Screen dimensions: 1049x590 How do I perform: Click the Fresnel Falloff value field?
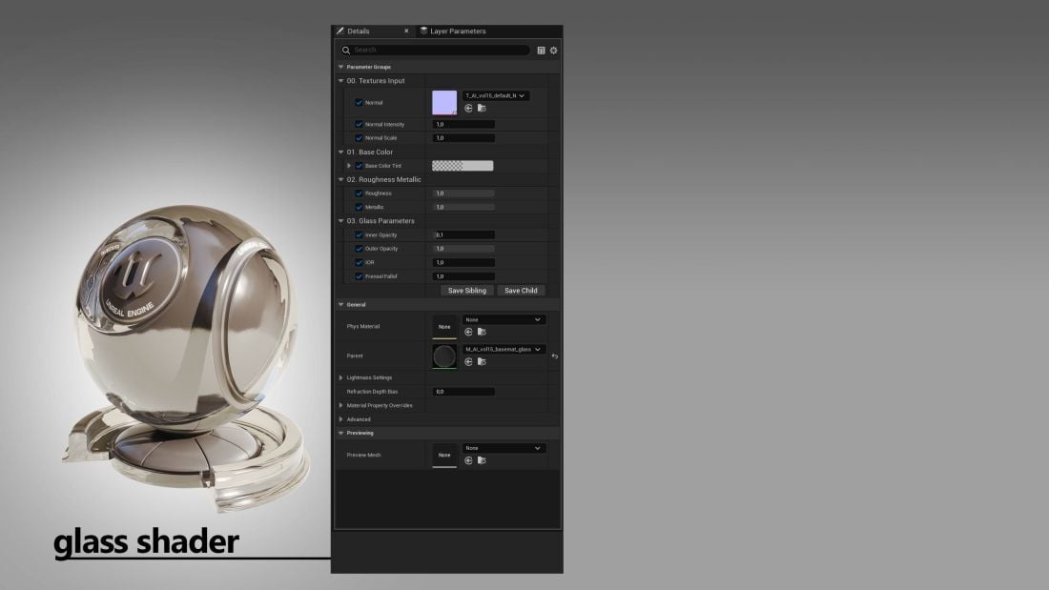[x=463, y=276]
